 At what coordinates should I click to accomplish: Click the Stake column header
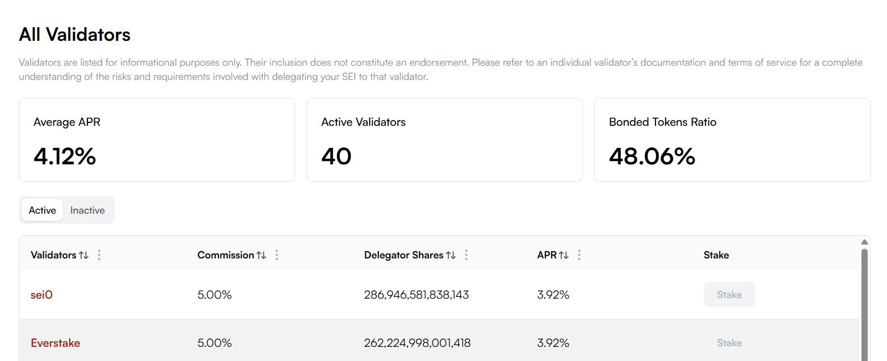[x=716, y=255]
